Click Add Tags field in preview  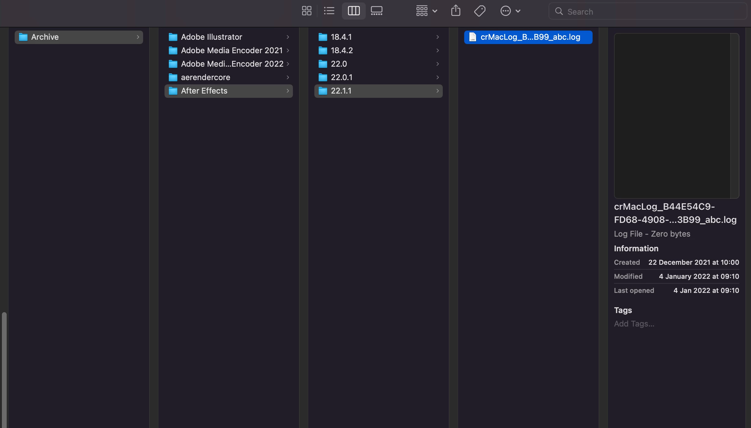coord(634,324)
